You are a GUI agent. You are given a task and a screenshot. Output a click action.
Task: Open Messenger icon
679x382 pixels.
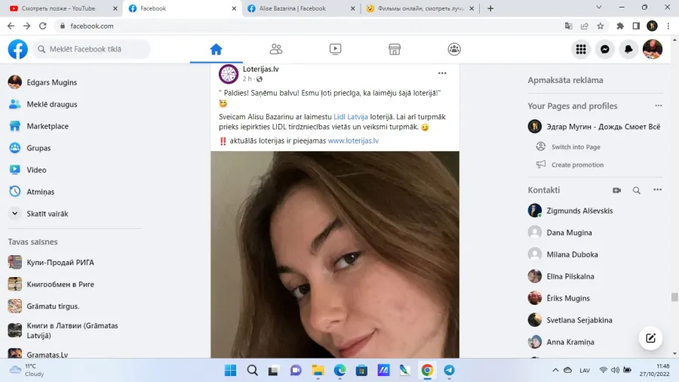click(x=604, y=49)
